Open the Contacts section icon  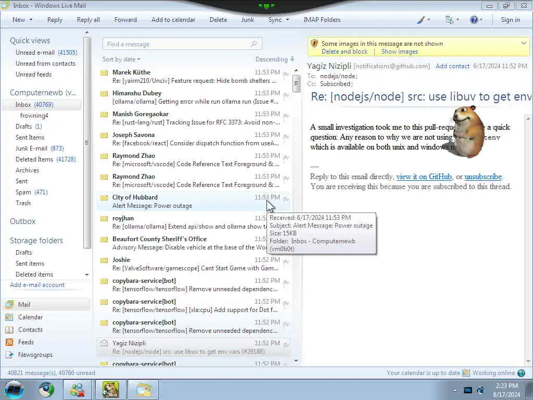click(x=9, y=330)
